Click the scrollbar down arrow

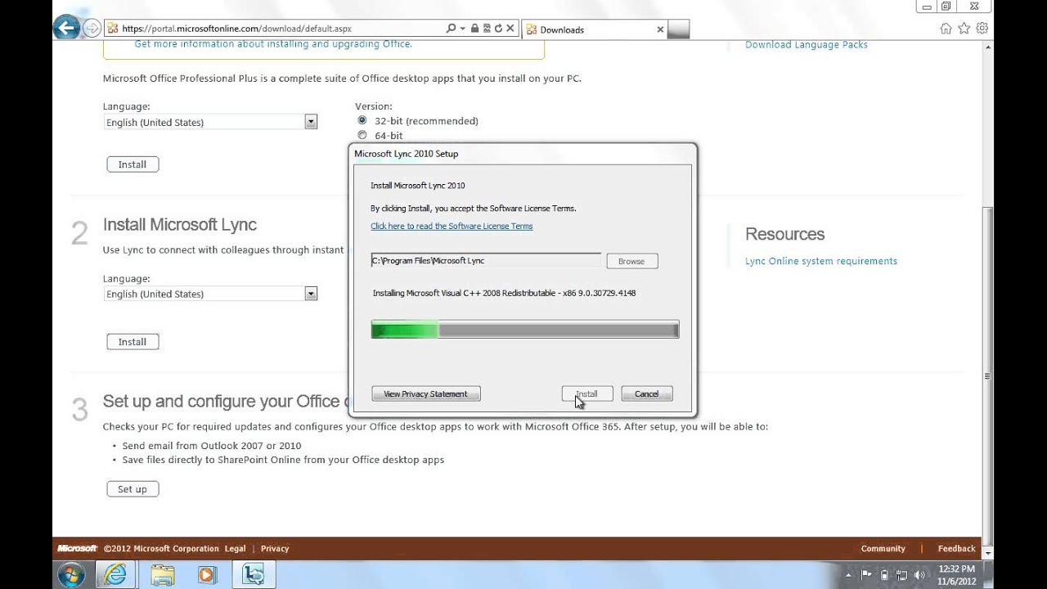[988, 553]
